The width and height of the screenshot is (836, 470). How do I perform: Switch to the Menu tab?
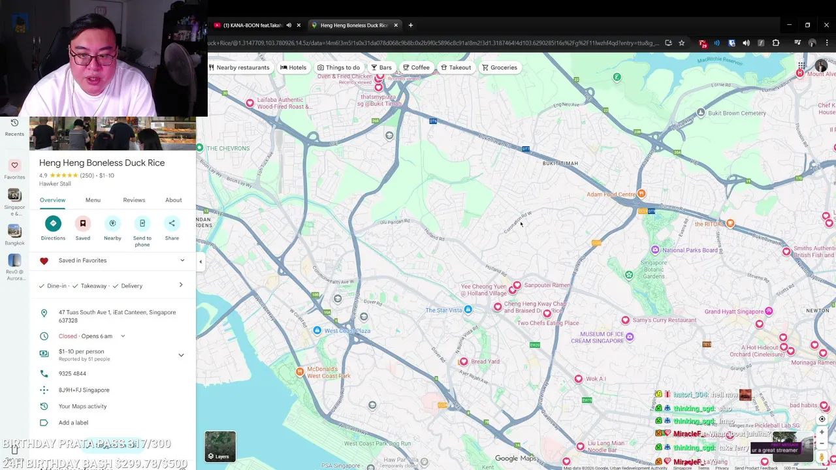[x=93, y=200]
